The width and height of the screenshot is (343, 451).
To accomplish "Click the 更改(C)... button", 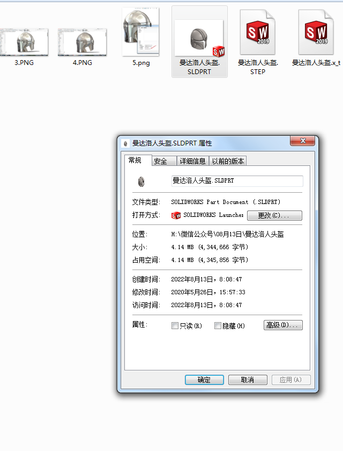I will [x=274, y=215].
